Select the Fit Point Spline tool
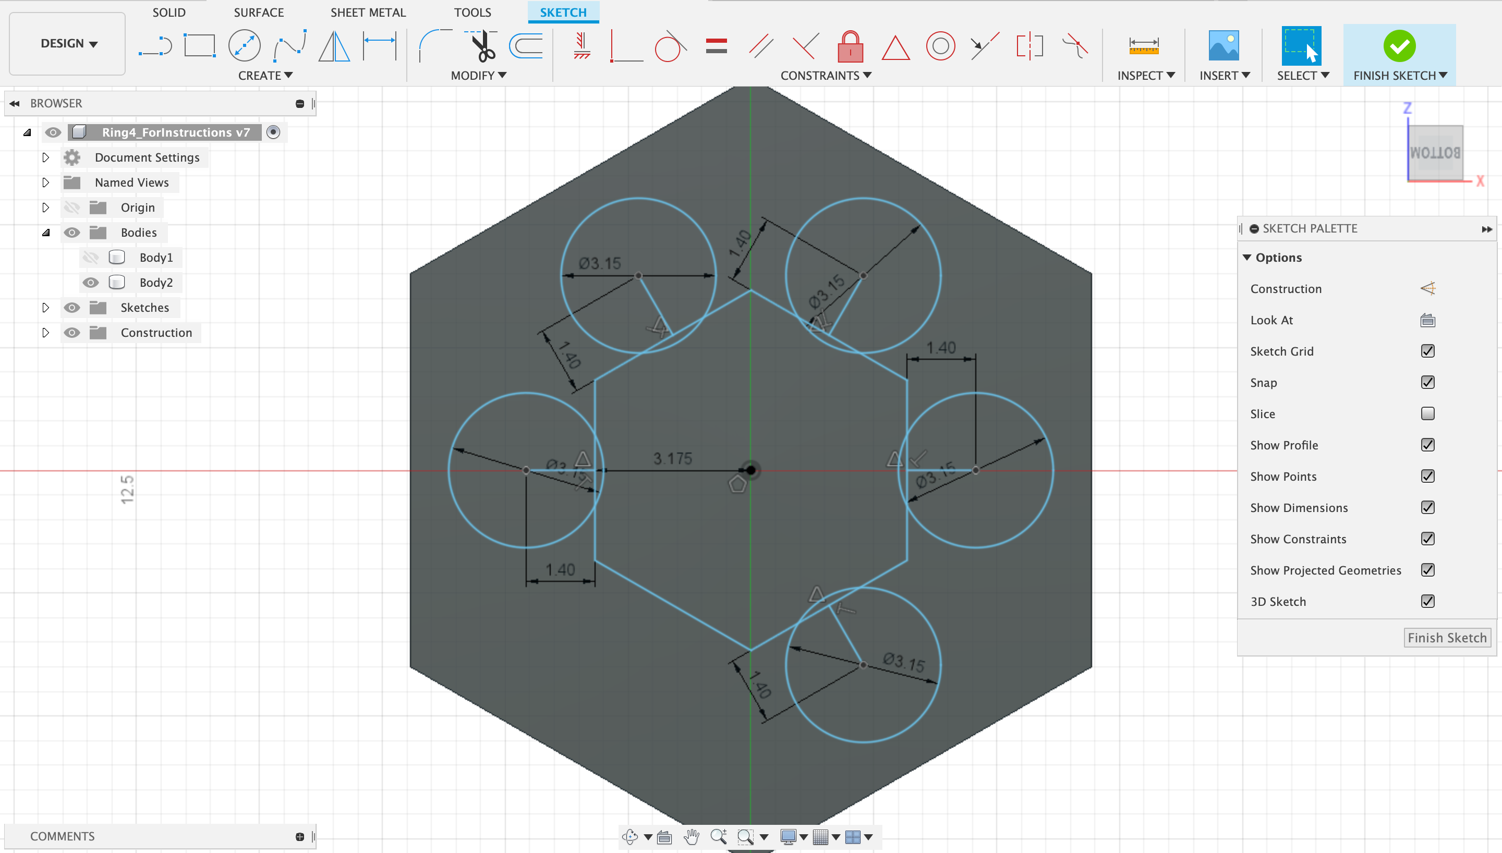 (290, 46)
